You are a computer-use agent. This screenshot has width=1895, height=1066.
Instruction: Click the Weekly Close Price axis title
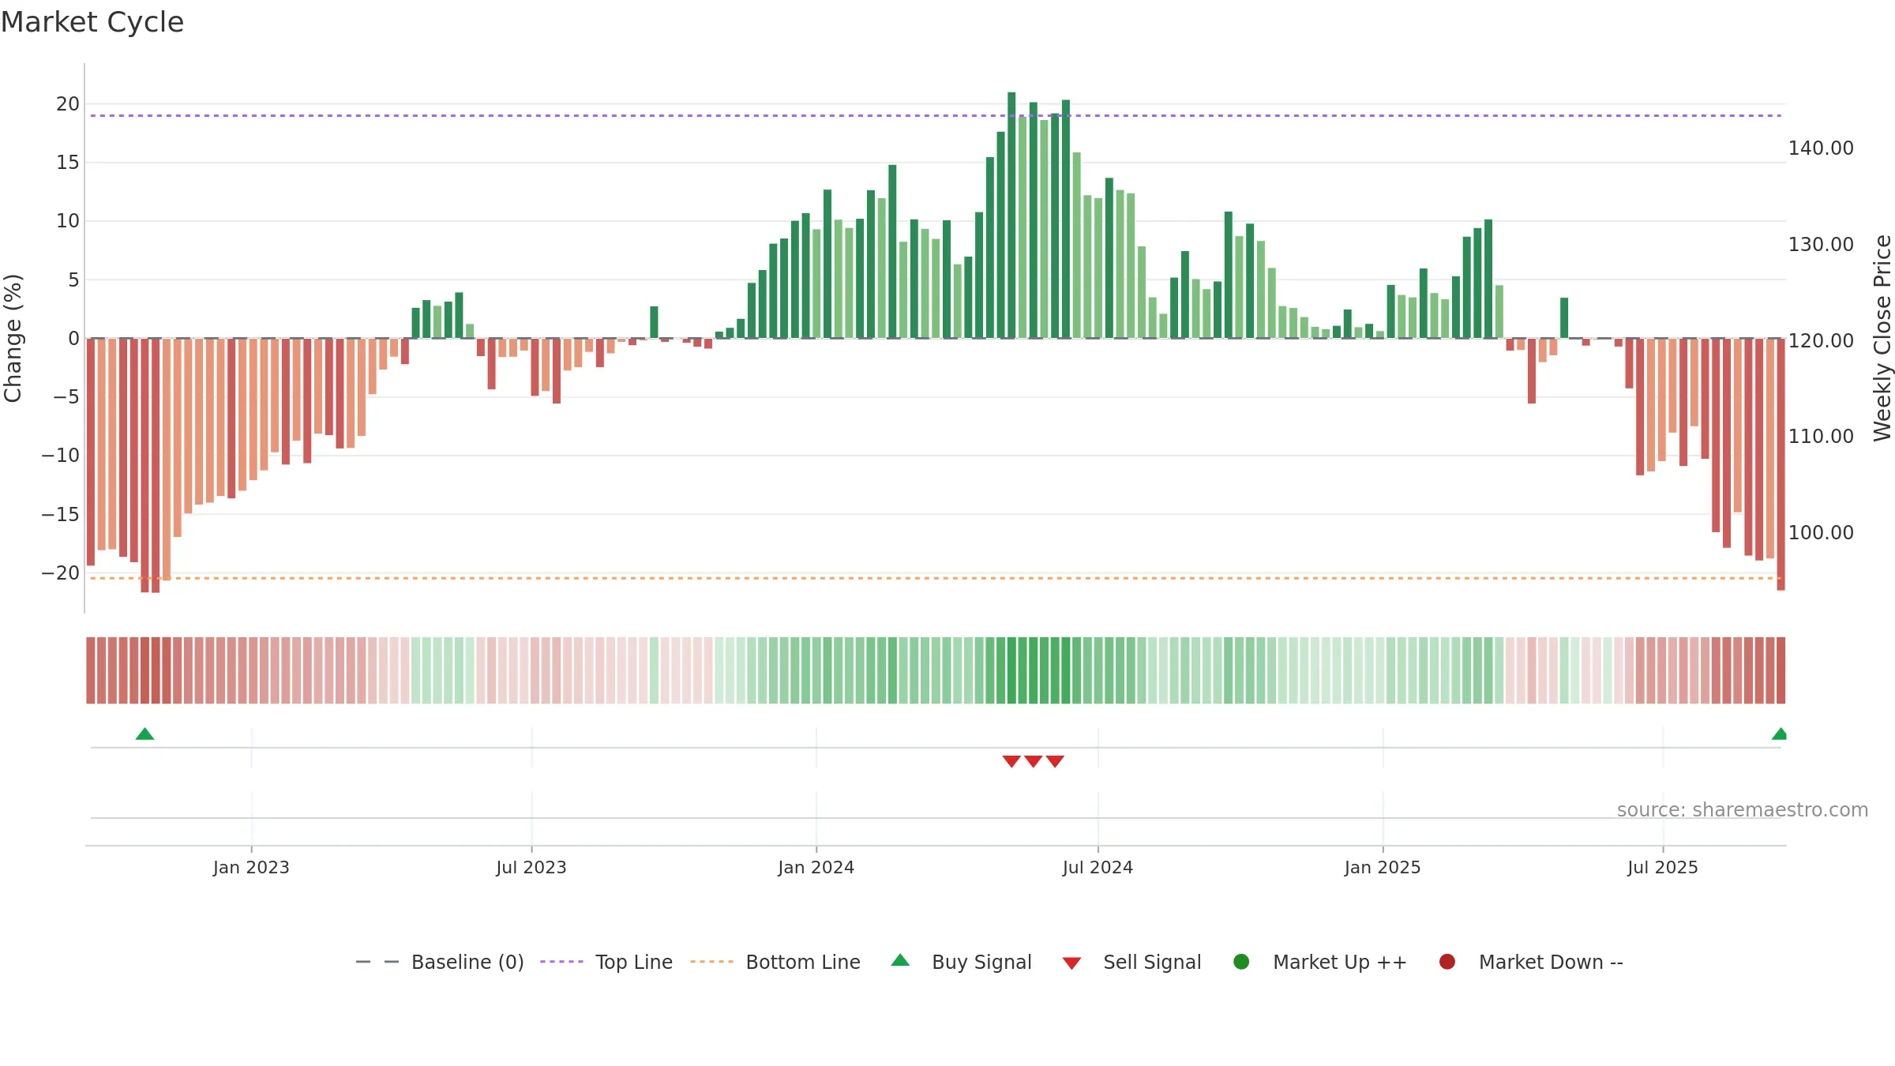(1882, 338)
